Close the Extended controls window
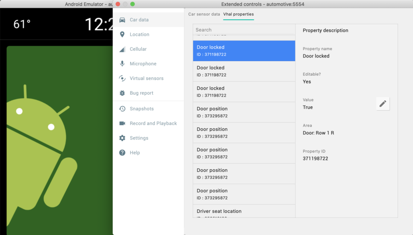 coord(118,4)
